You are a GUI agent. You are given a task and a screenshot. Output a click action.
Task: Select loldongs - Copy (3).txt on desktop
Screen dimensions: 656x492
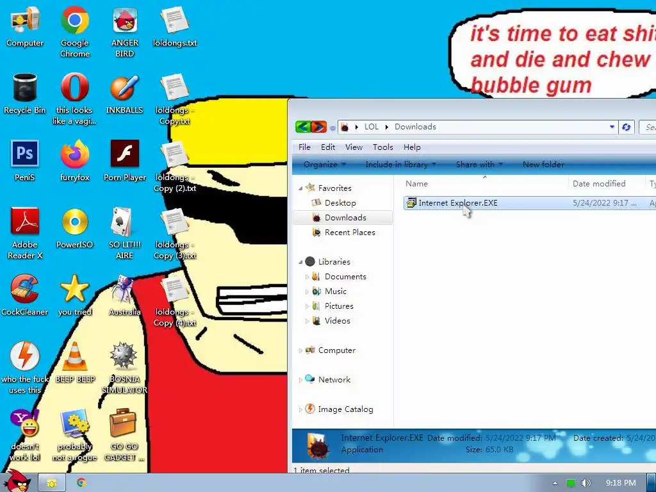pos(175,233)
